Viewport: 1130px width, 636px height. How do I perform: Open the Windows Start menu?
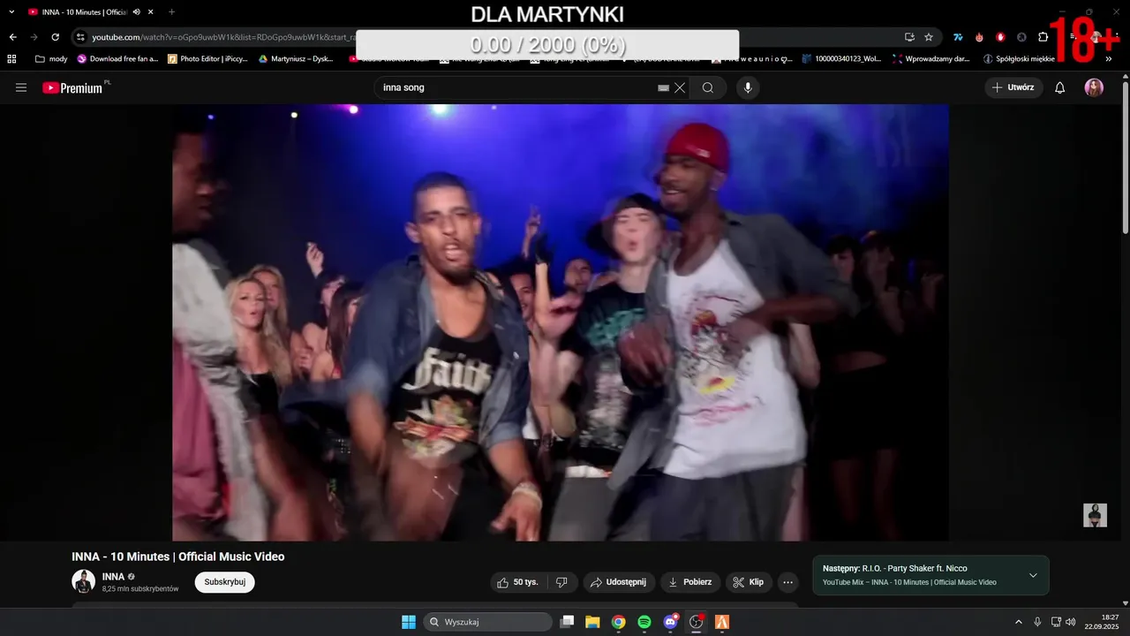(409, 622)
